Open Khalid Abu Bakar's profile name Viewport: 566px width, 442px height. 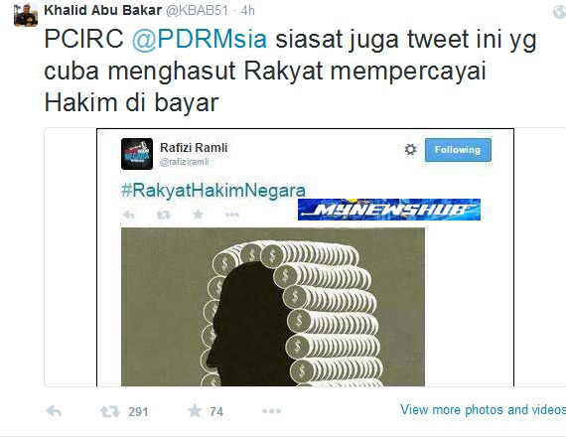tap(103, 10)
